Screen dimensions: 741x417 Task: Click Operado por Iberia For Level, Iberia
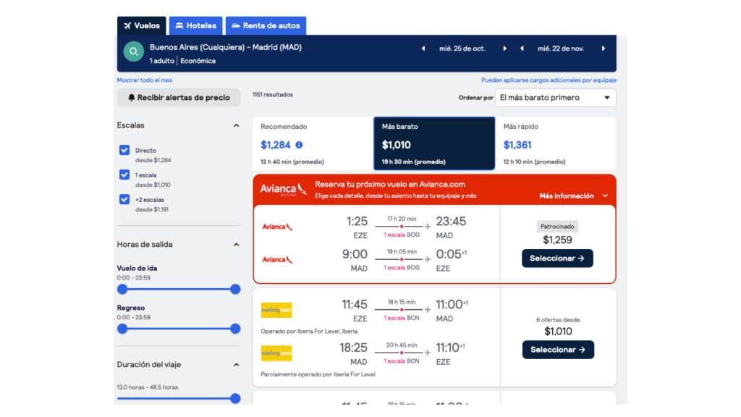(309, 331)
